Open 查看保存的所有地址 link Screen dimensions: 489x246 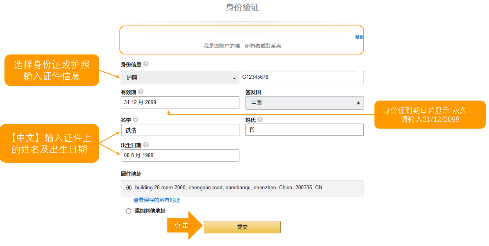tap(157, 200)
